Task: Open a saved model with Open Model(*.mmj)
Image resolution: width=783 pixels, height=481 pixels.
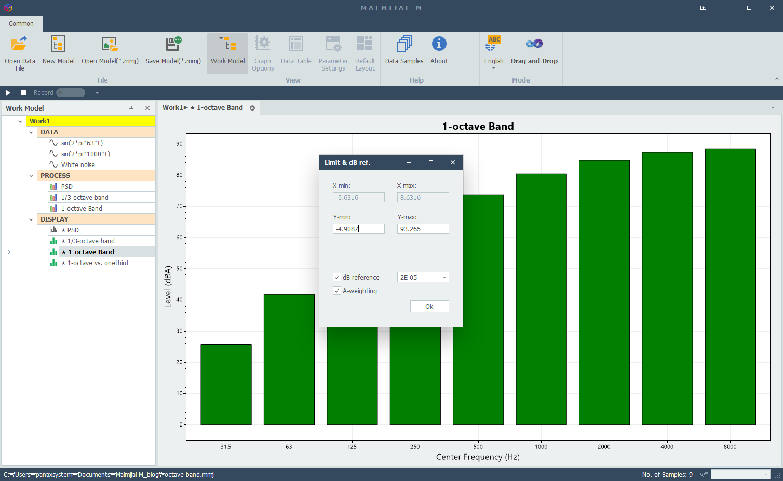Action: click(110, 45)
